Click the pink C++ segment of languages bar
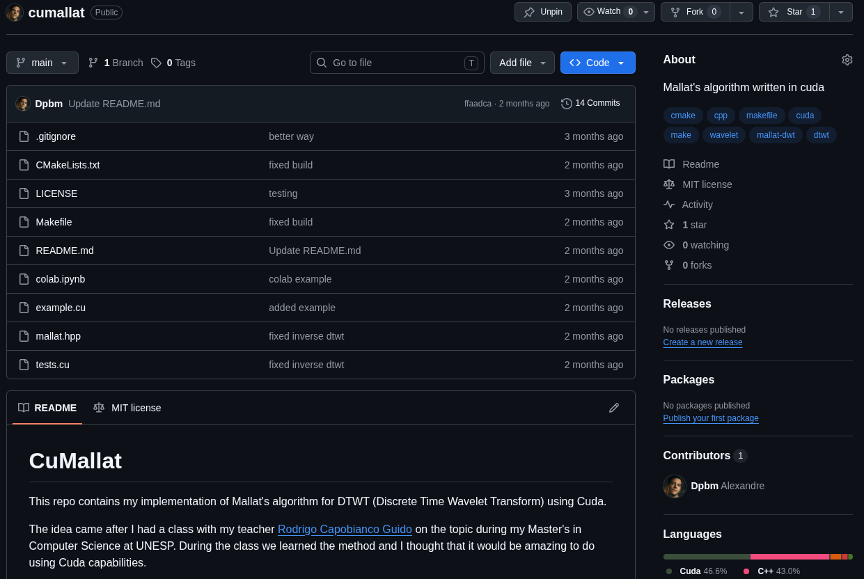This screenshot has width=864, height=579. coord(790,557)
